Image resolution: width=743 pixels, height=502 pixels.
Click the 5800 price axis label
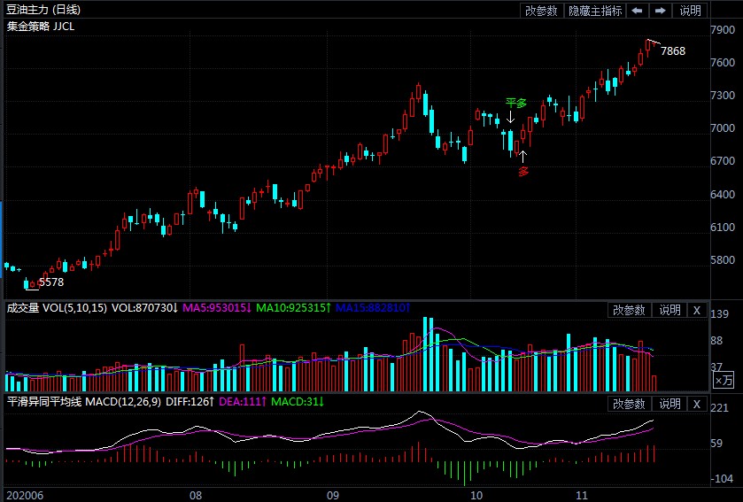tap(723, 260)
